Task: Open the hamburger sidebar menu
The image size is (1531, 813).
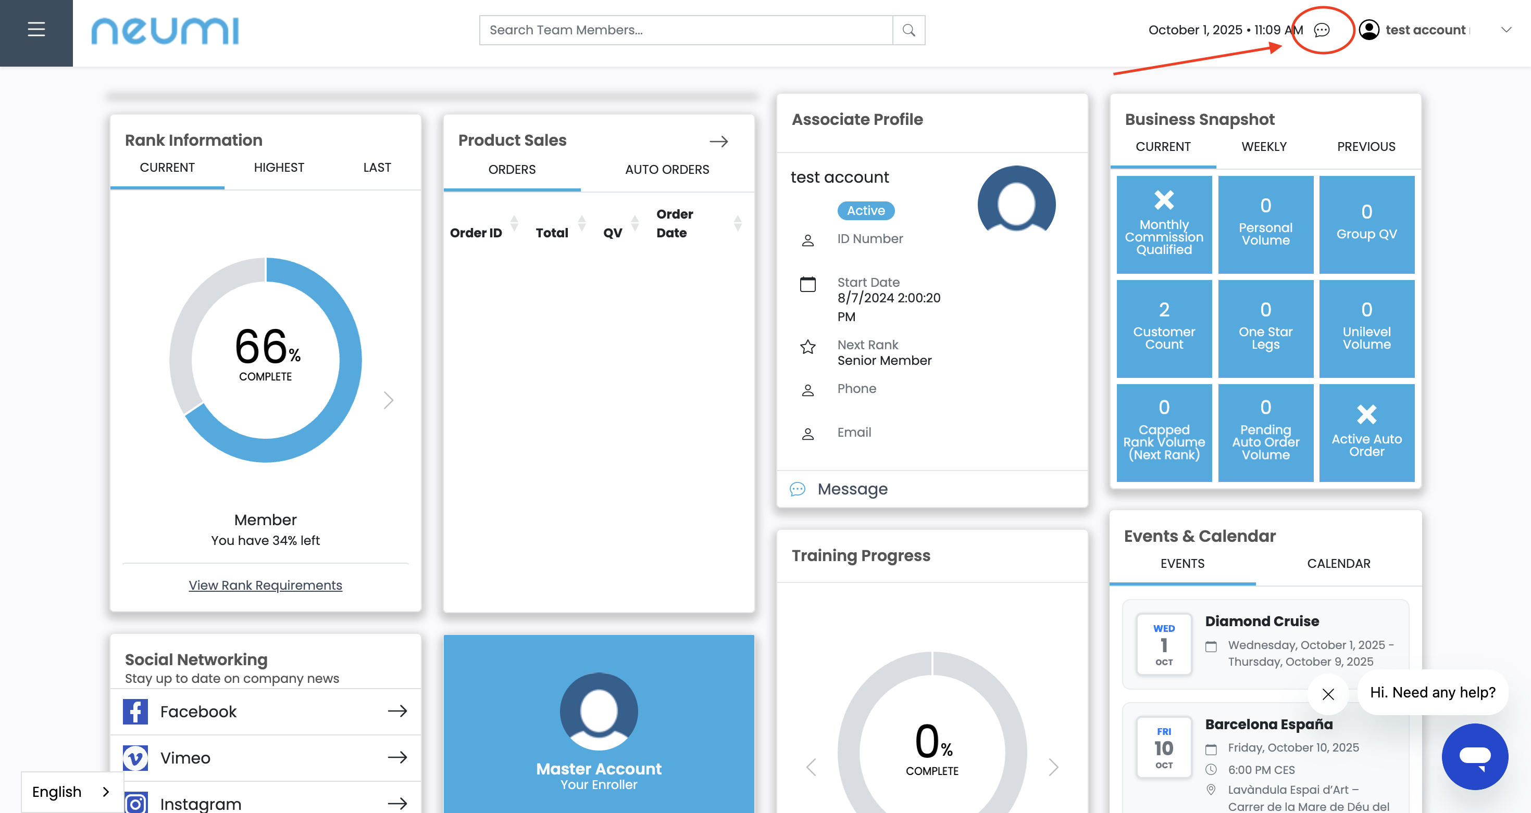Action: click(36, 30)
